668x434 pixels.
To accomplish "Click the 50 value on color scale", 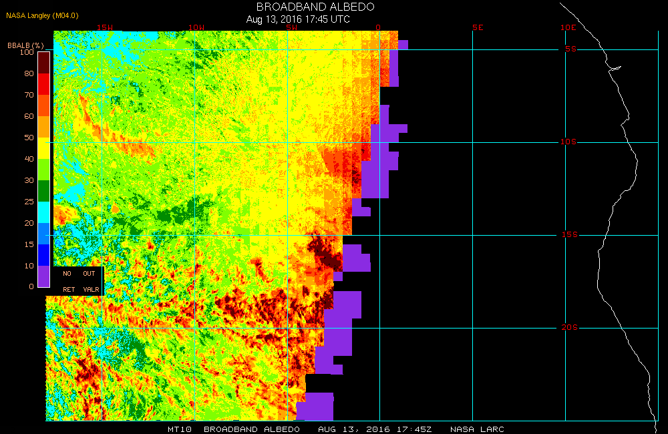I will pyautogui.click(x=29, y=137).
